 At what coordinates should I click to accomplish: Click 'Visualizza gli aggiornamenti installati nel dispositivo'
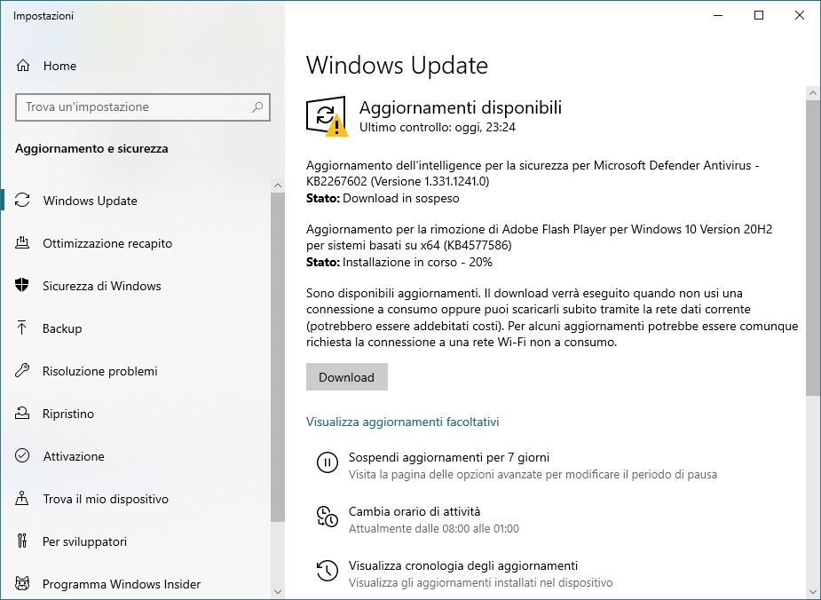481,583
